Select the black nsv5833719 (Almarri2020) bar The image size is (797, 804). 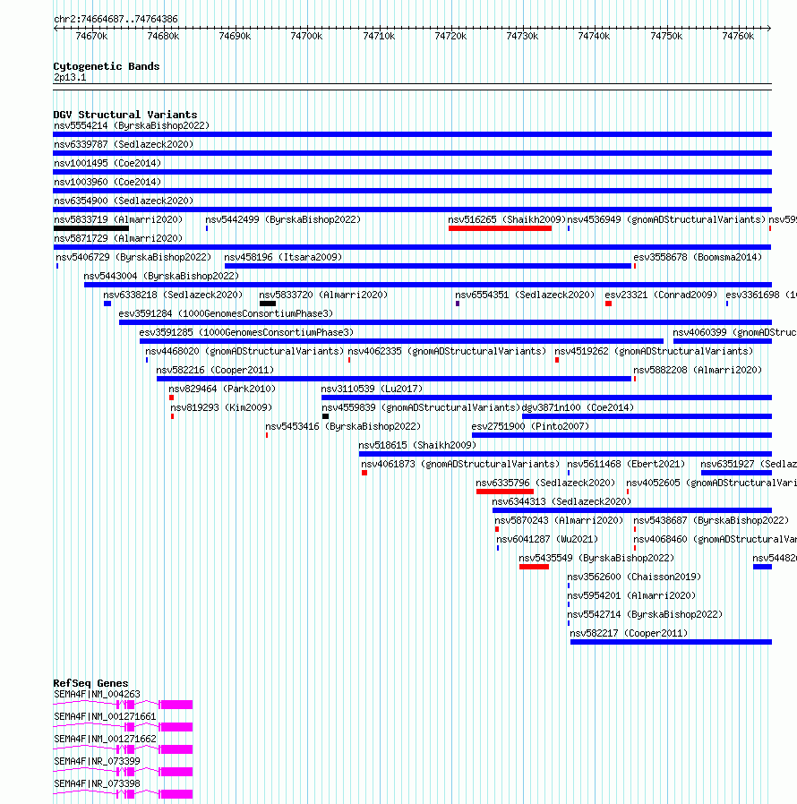coord(91,228)
